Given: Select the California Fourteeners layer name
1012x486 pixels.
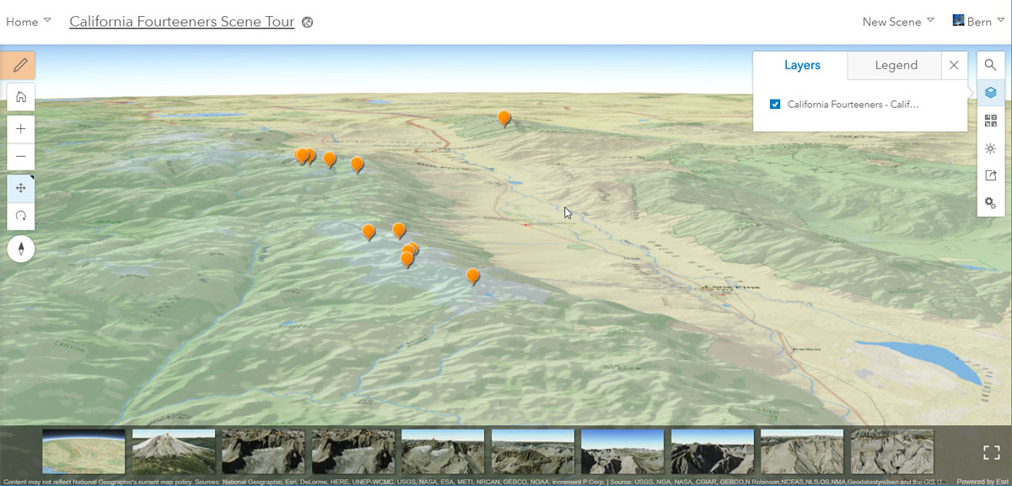Looking at the screenshot, I should 853,105.
